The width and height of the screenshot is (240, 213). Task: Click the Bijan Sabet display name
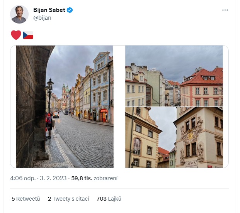[49, 10]
